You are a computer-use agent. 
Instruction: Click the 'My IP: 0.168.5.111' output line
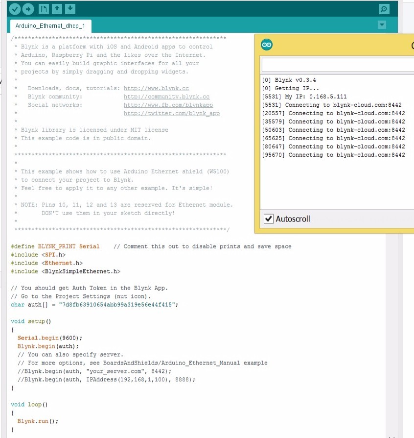coord(304,97)
